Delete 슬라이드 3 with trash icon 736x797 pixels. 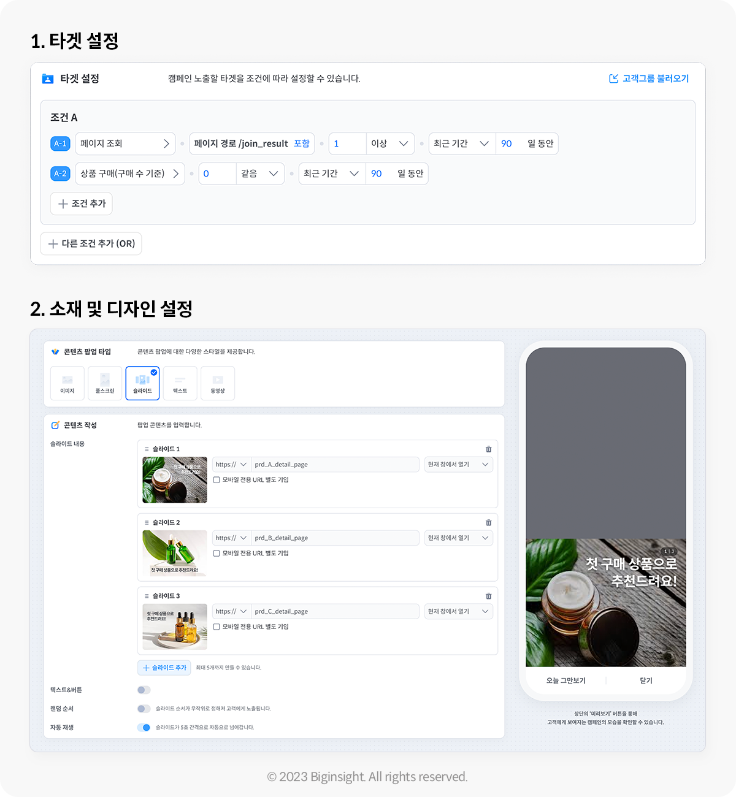pyautogui.click(x=489, y=597)
